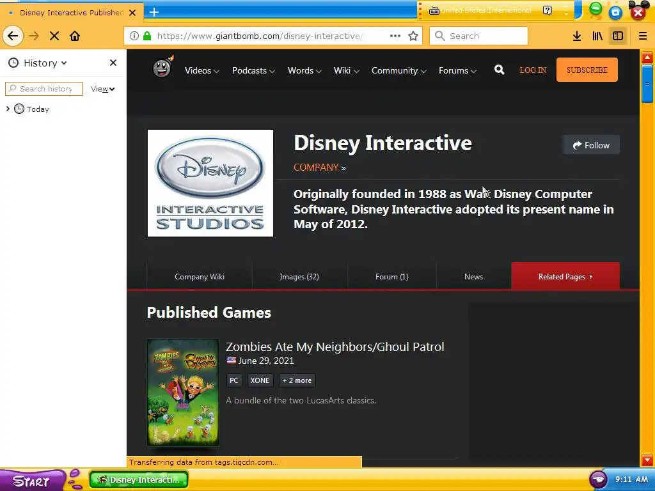Click the Zombies Ate My Neighbors cover art
Image resolution: width=655 pixels, height=491 pixels.
[183, 393]
